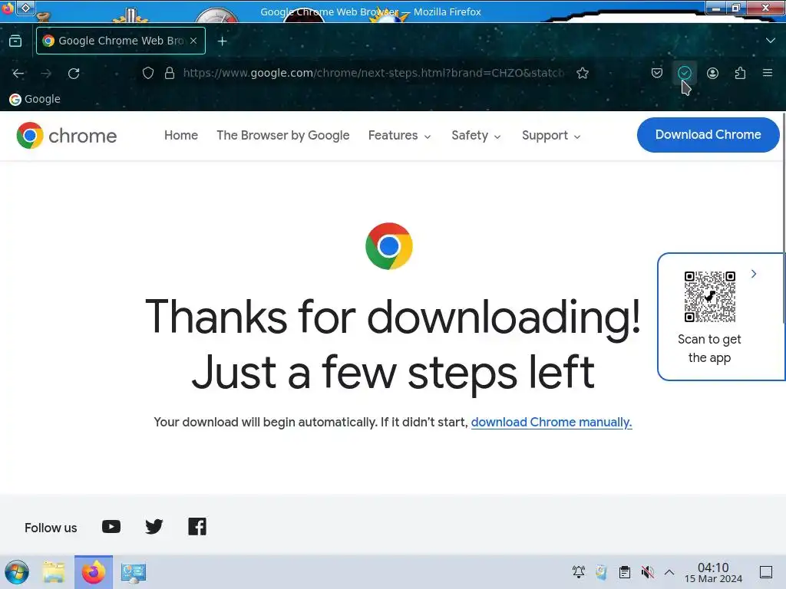
Task: Open notifications bell in system tray
Action: pos(579,572)
